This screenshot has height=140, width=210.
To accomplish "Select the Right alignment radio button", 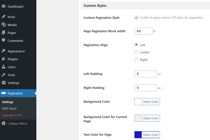I will (136, 59).
